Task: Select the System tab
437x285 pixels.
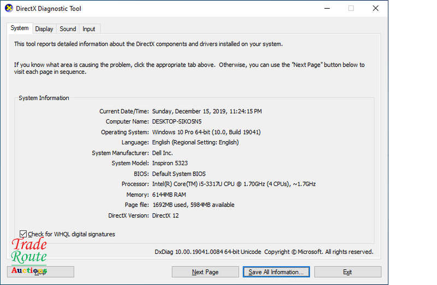Action: tap(20, 28)
